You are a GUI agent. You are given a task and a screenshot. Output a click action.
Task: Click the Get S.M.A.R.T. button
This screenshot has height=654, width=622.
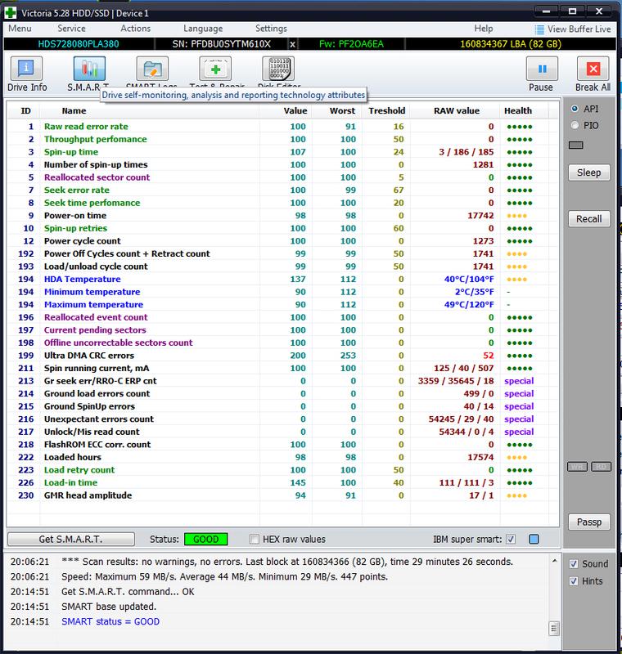(x=70, y=540)
